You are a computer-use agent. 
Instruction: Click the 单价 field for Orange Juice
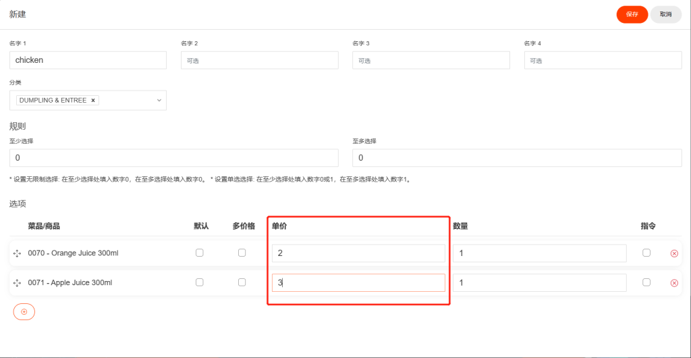[x=358, y=253]
